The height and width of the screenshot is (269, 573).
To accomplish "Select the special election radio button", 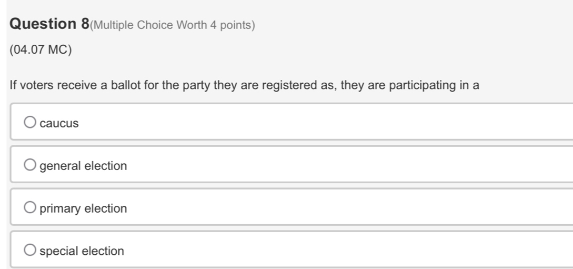I will tap(31, 251).
